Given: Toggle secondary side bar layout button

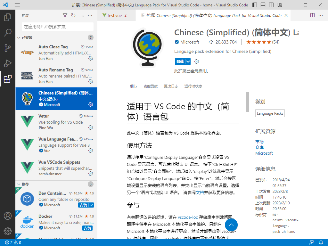Looking at the screenshot, I should (271, 5).
